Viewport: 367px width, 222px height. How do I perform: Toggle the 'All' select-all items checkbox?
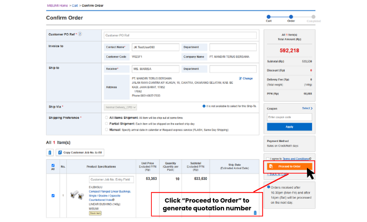pyautogui.click(x=53, y=165)
